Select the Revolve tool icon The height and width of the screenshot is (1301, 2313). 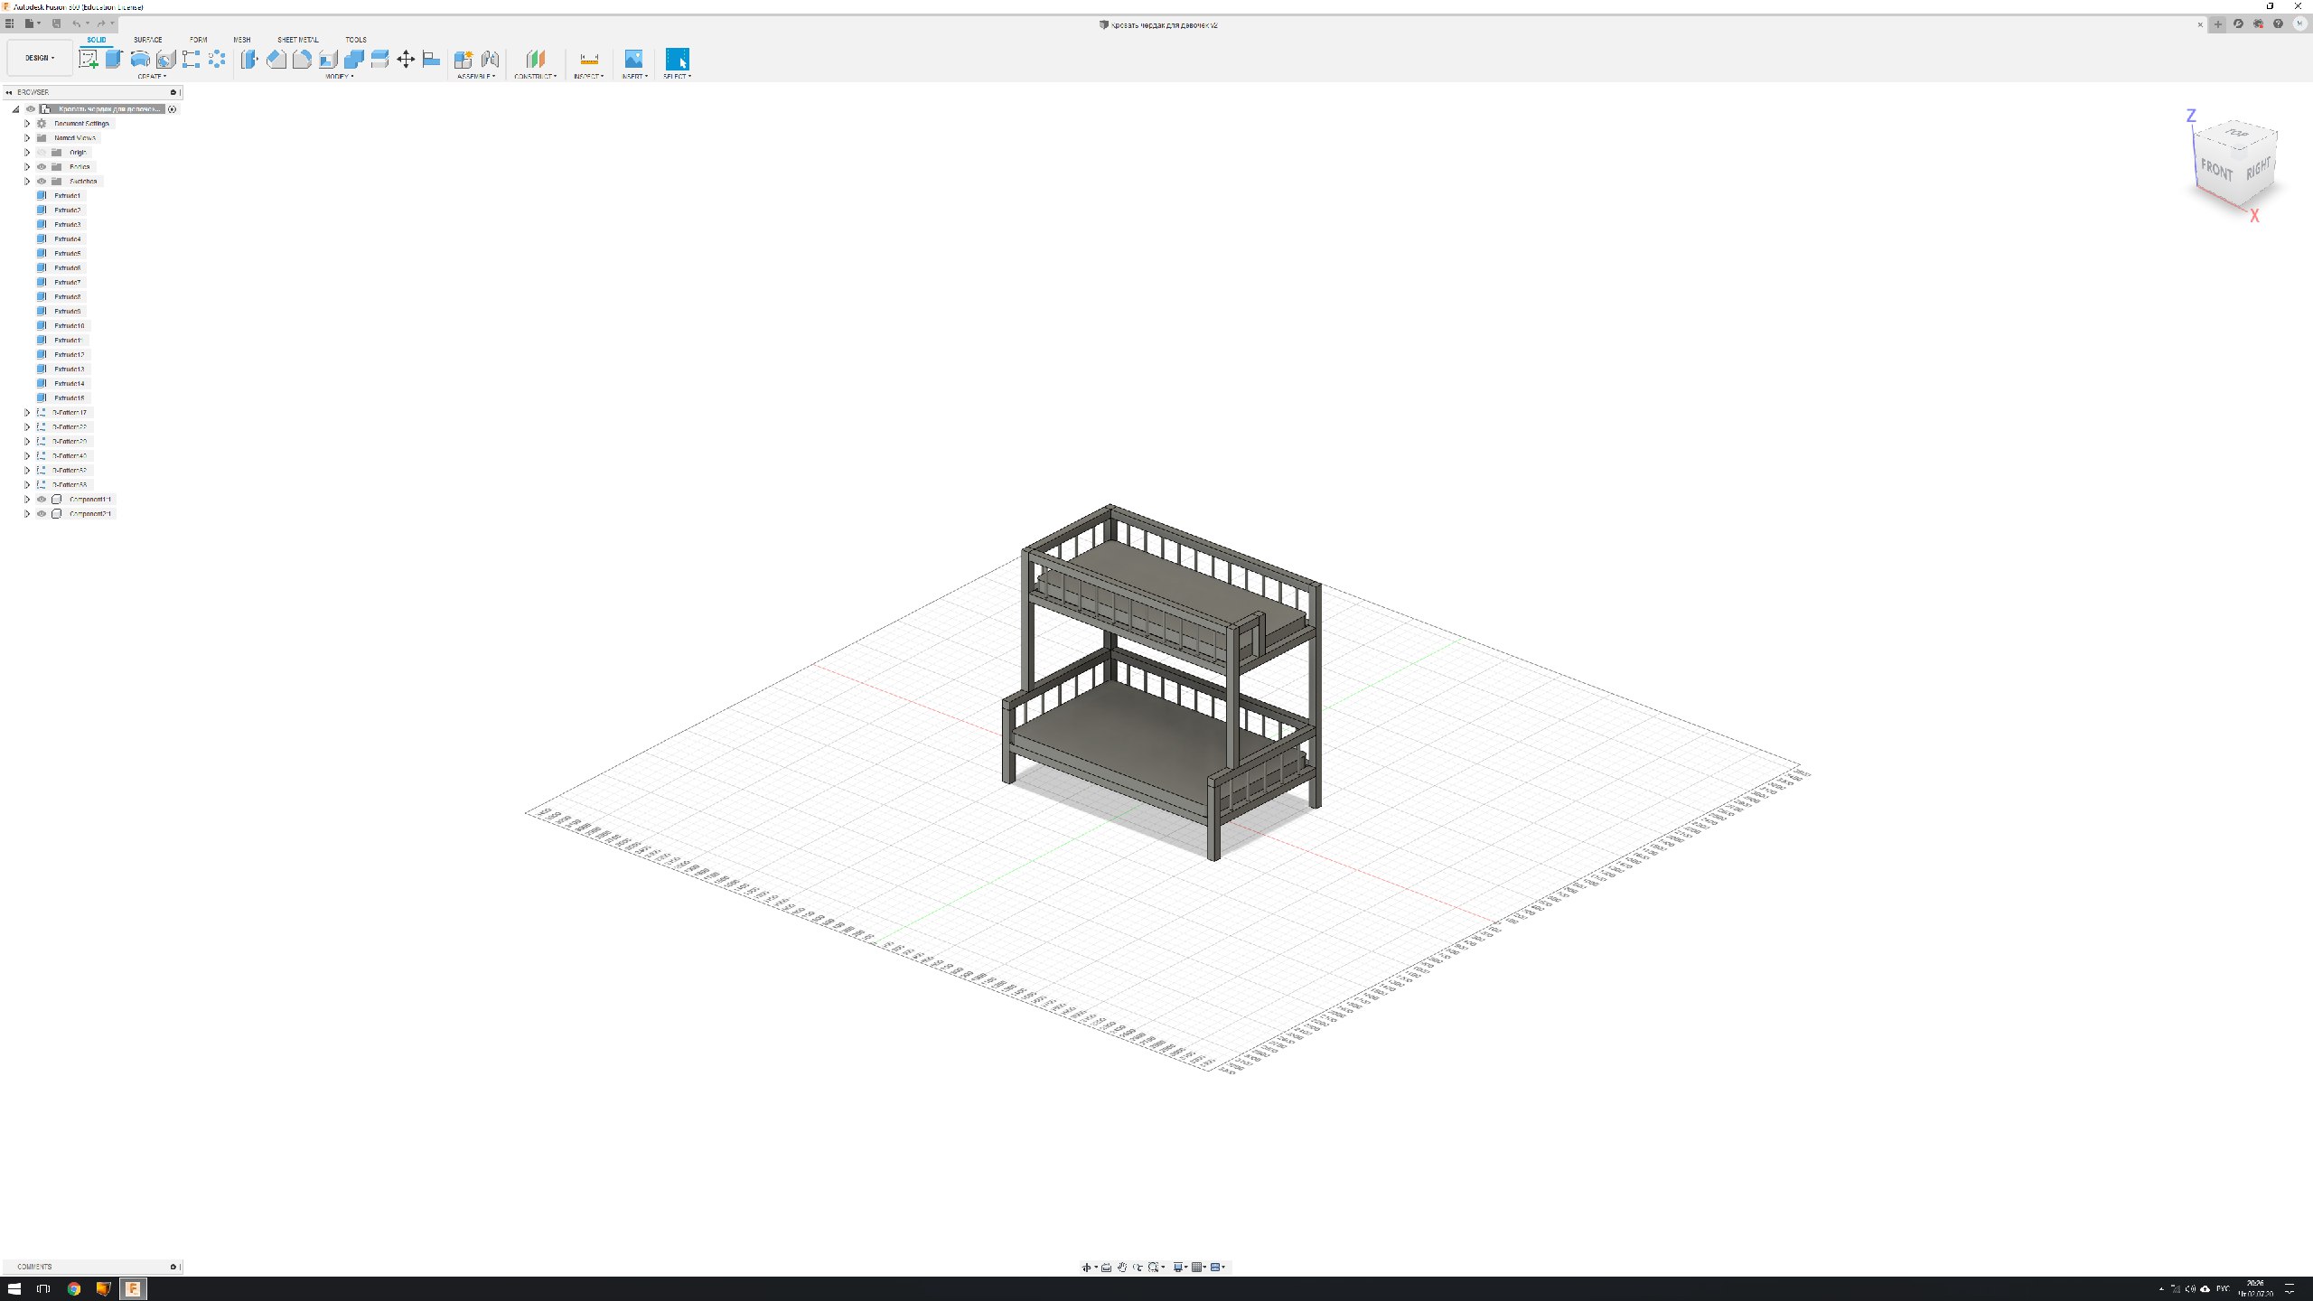pyautogui.click(x=140, y=60)
